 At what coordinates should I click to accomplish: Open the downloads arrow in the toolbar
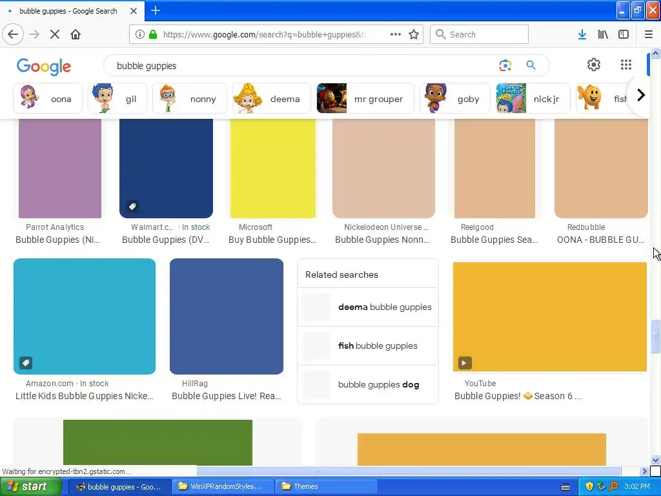click(582, 34)
